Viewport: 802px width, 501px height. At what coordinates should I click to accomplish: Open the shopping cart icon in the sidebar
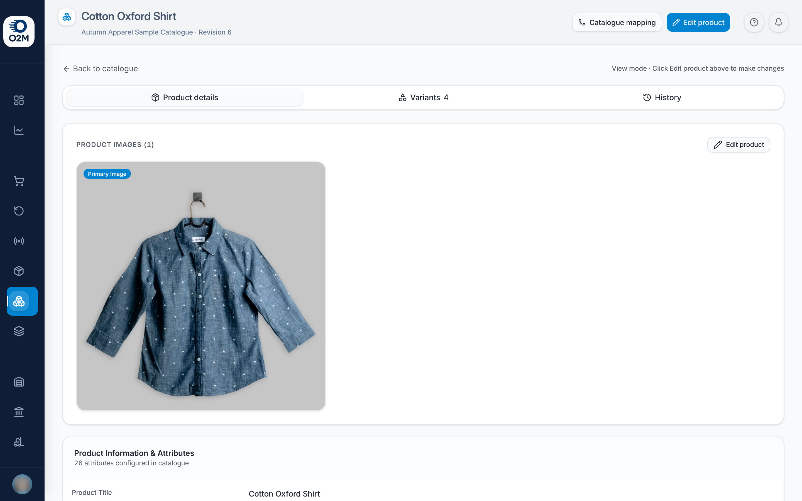tap(19, 181)
